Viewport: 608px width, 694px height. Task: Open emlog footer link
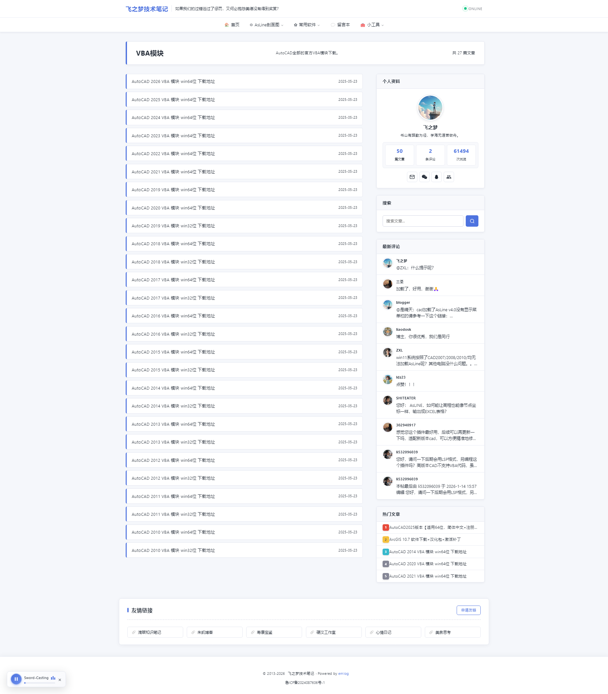coord(343,674)
